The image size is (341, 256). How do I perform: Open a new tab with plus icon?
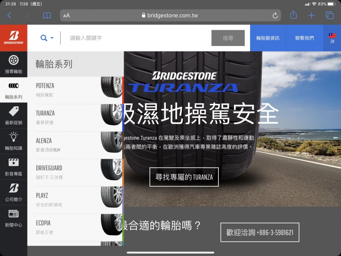pyautogui.click(x=312, y=16)
